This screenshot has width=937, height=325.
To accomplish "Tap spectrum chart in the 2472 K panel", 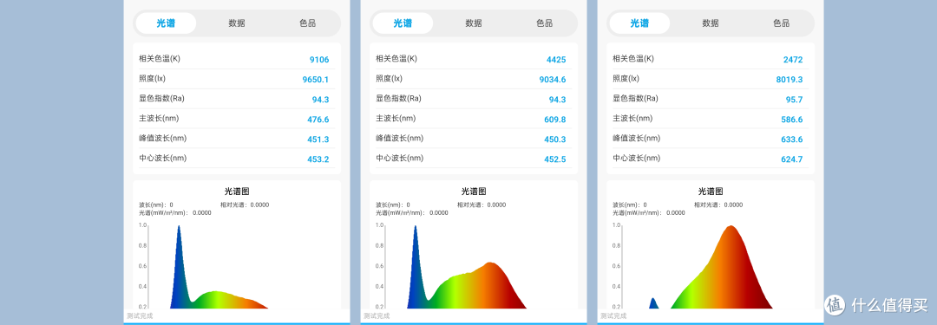I will point(711,266).
